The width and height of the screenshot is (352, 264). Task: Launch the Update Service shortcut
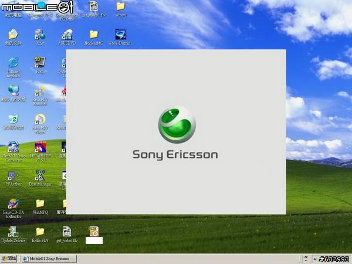pos(13,235)
